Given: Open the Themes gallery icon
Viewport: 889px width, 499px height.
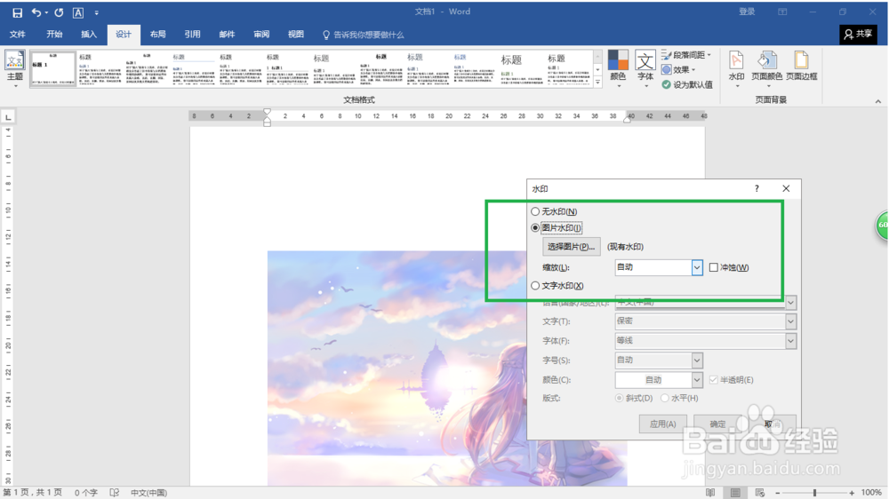Looking at the screenshot, I should [15, 60].
